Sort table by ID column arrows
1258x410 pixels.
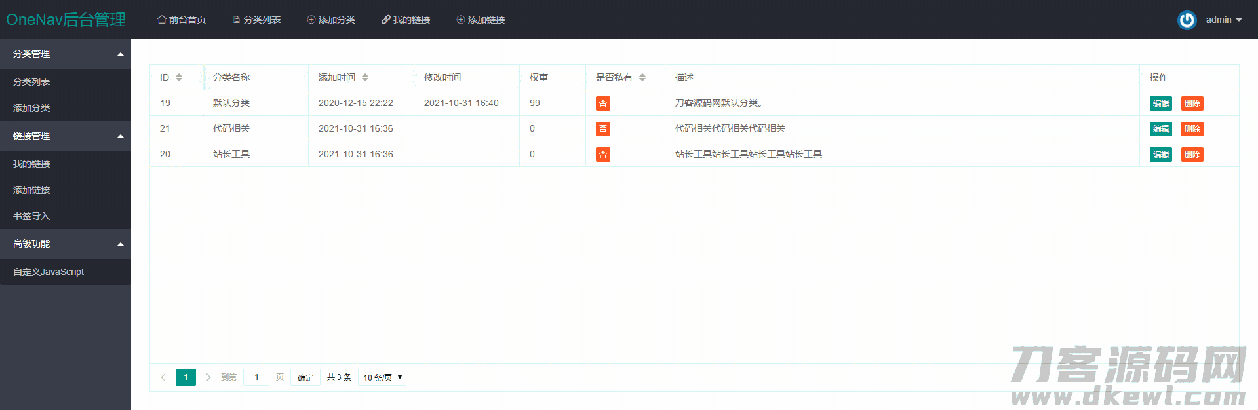179,77
